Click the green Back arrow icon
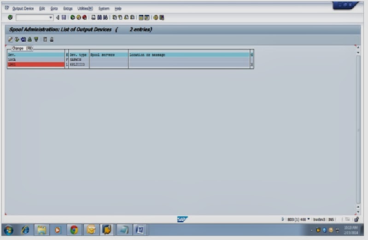This screenshot has height=240, width=368. point(72,17)
